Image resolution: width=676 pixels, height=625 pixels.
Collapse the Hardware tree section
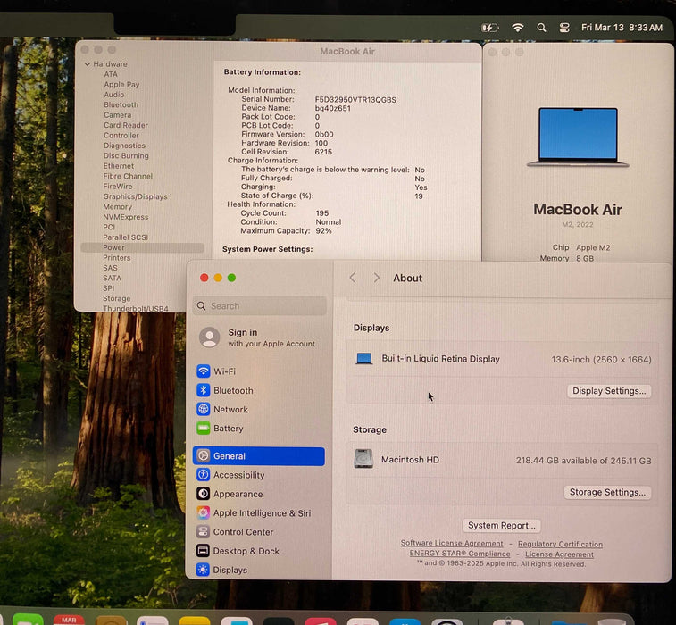[x=88, y=63]
